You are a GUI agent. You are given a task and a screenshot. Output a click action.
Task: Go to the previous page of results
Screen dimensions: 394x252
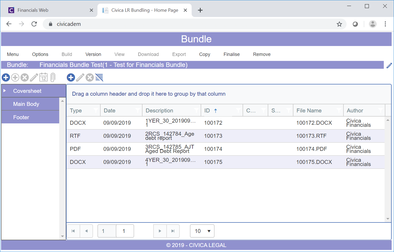click(86, 231)
